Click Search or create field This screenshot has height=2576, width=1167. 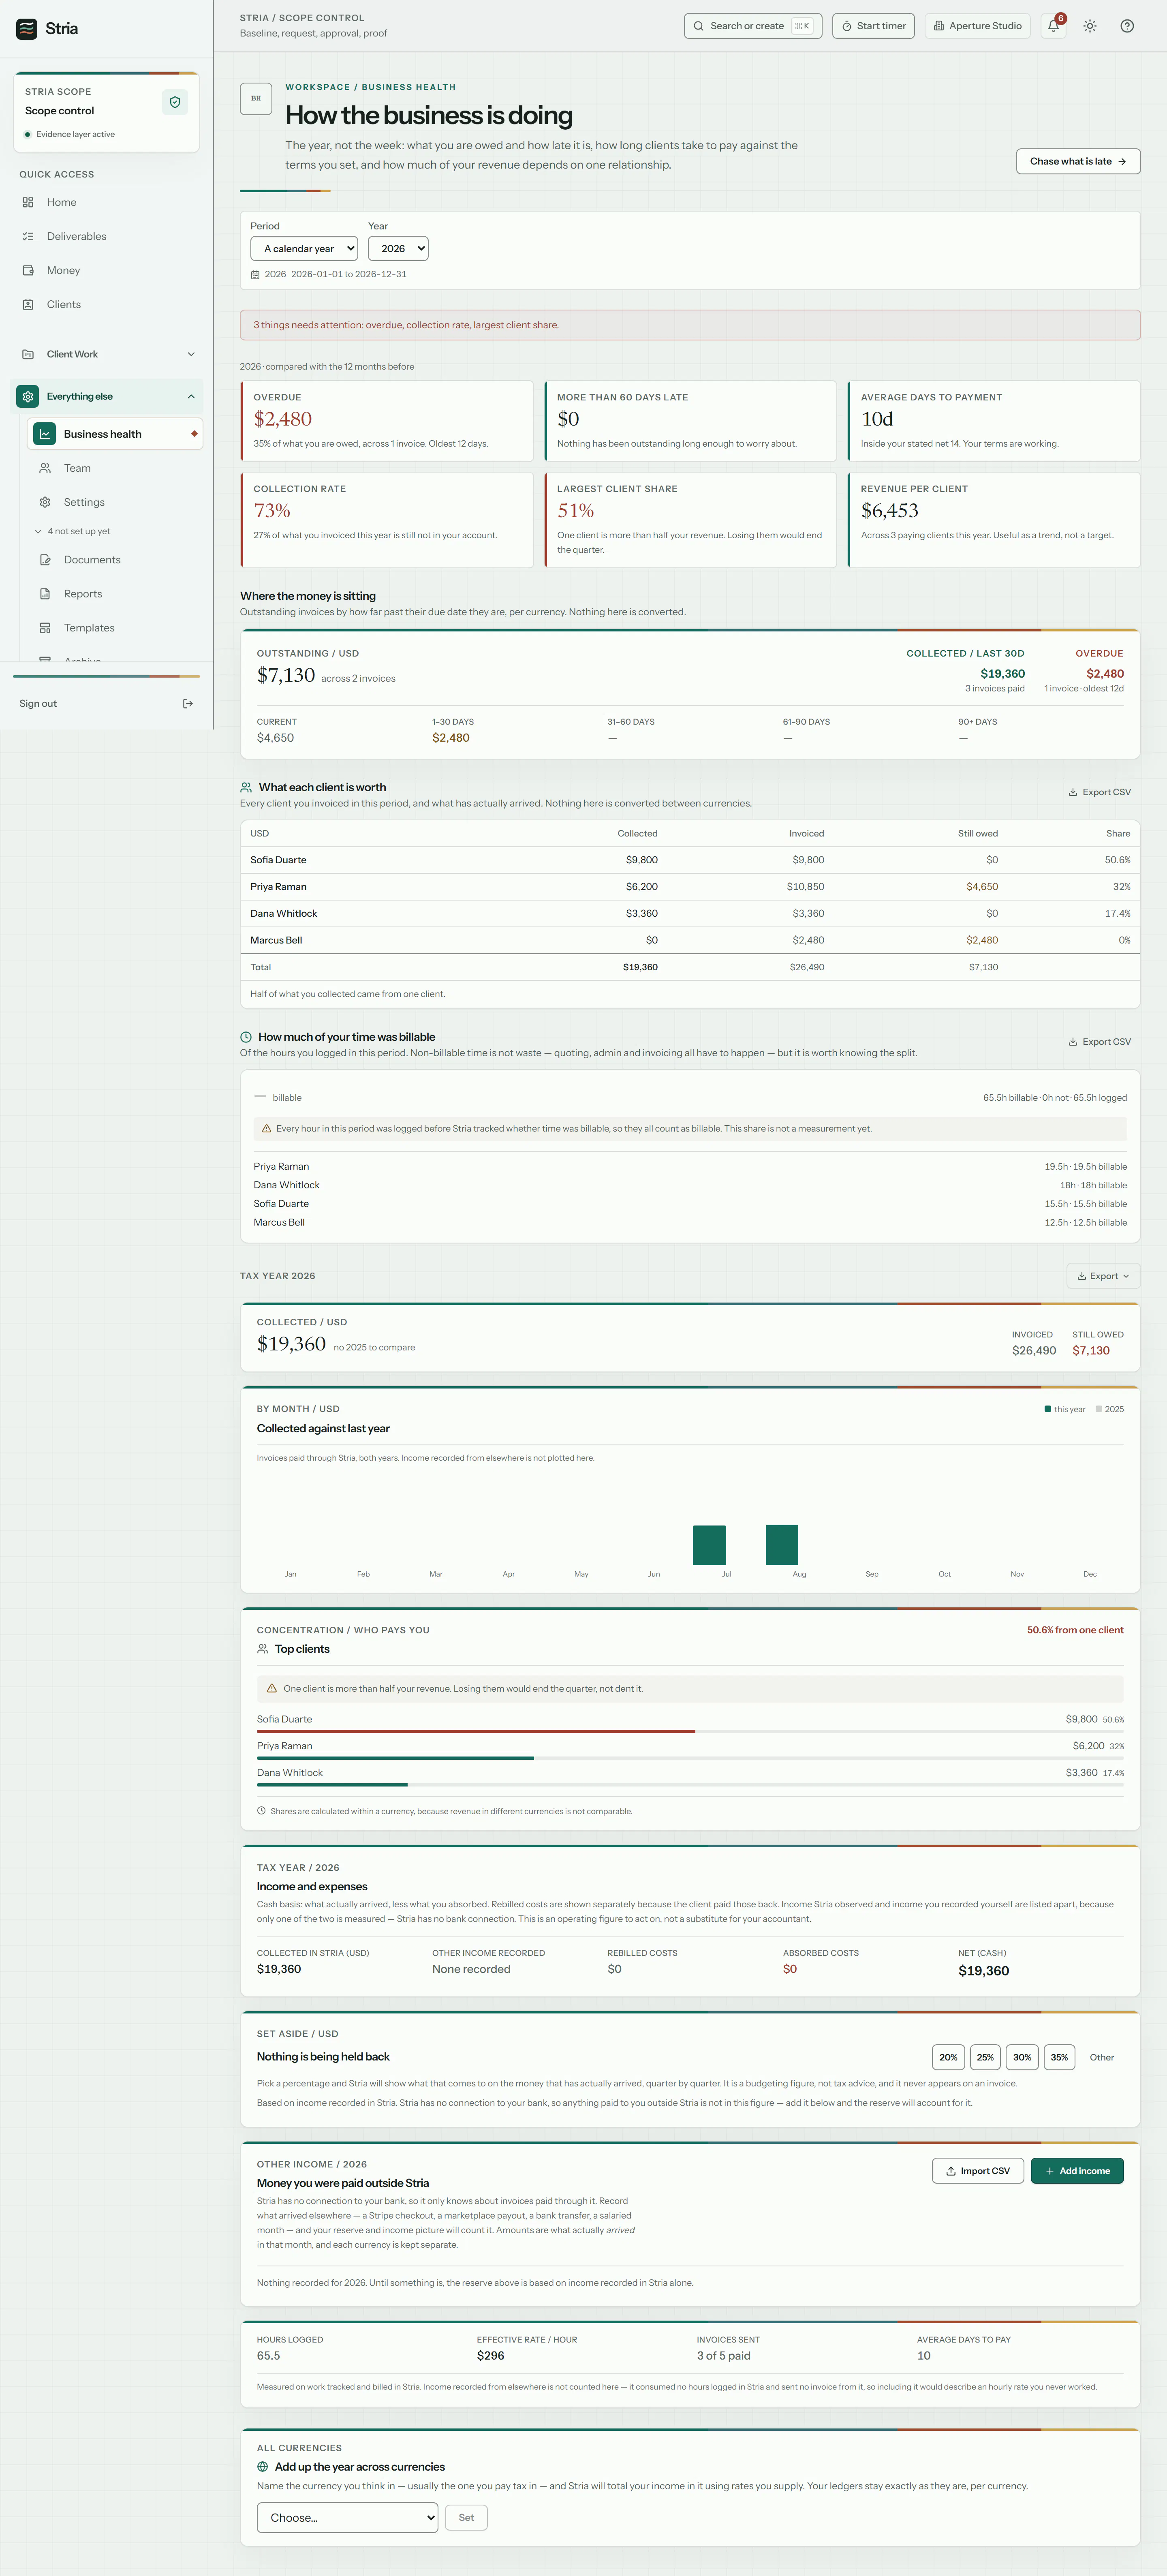pyautogui.click(x=752, y=26)
